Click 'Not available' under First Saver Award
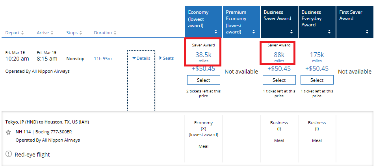The width and height of the screenshot is (375, 166). tap(355, 72)
